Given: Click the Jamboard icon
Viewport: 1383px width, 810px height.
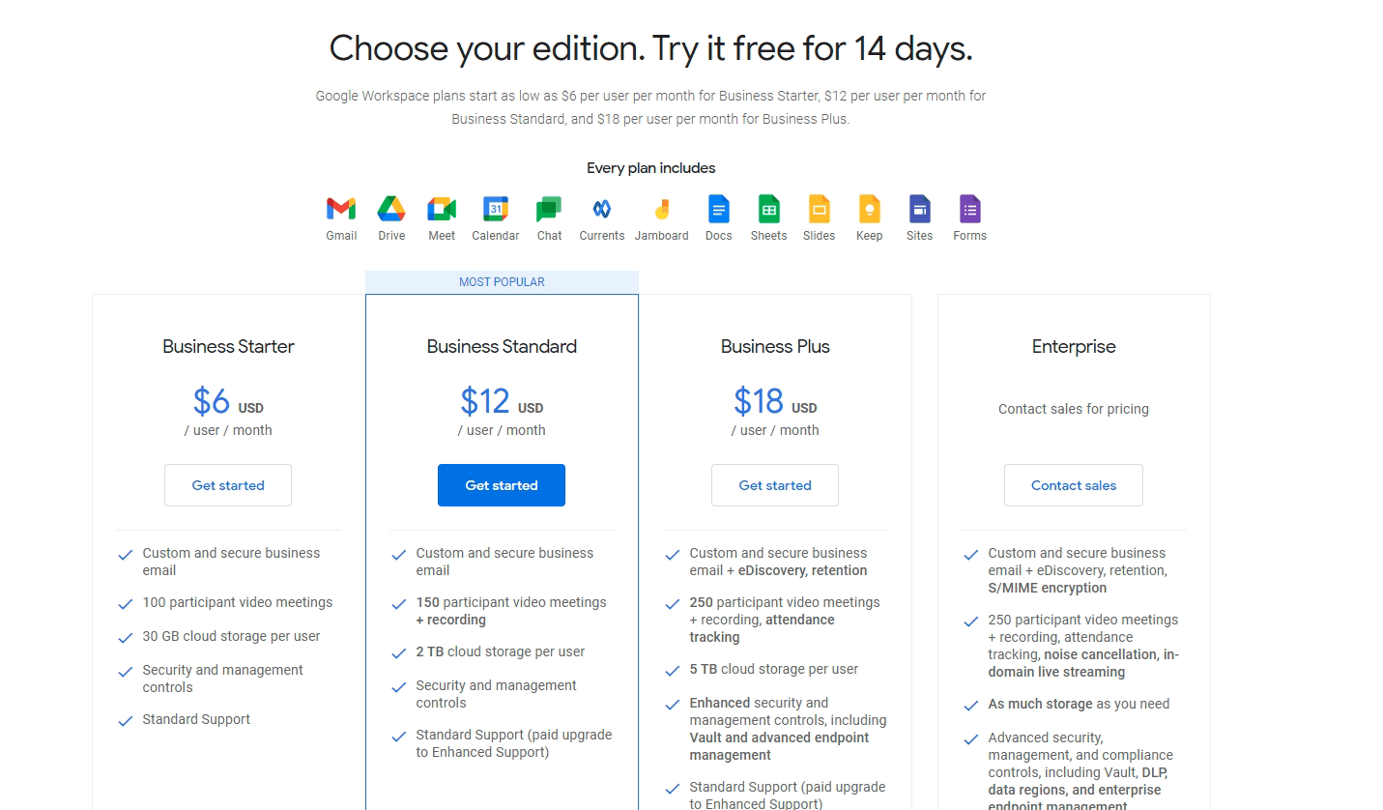Looking at the screenshot, I should (662, 209).
